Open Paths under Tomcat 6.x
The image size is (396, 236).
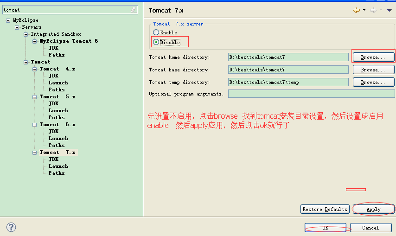coord(57,145)
